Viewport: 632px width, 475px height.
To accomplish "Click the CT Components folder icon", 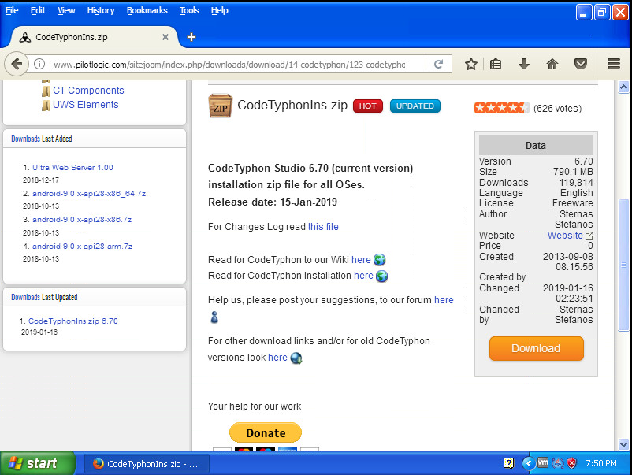I will coord(46,91).
